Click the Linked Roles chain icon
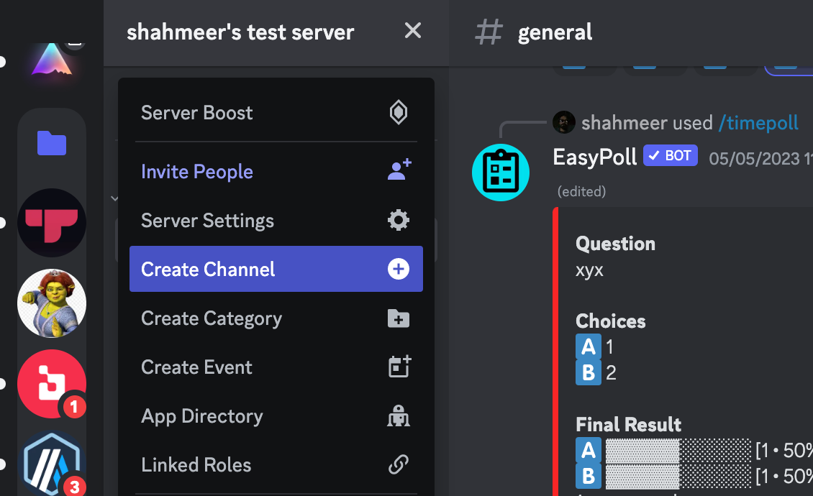Viewport: 813px width, 496px height. pyautogui.click(x=398, y=464)
